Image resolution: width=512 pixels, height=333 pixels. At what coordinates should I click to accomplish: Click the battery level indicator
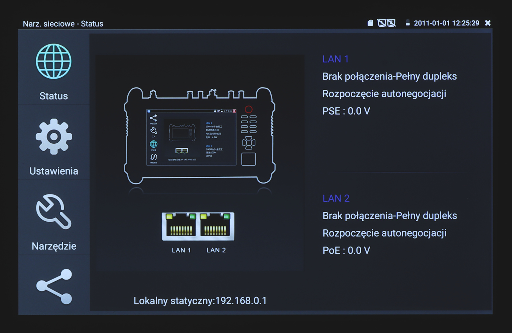[408, 23]
